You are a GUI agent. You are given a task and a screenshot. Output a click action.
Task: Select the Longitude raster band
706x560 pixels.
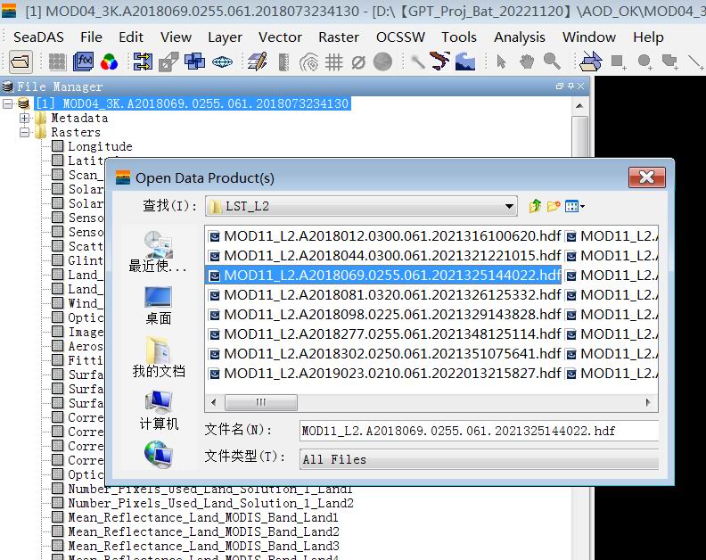(100, 146)
